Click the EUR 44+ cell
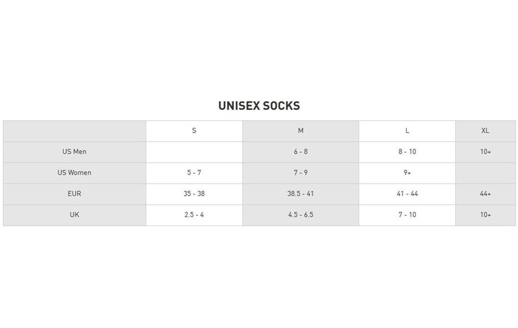This screenshot has width=518, height=328. [x=485, y=194]
